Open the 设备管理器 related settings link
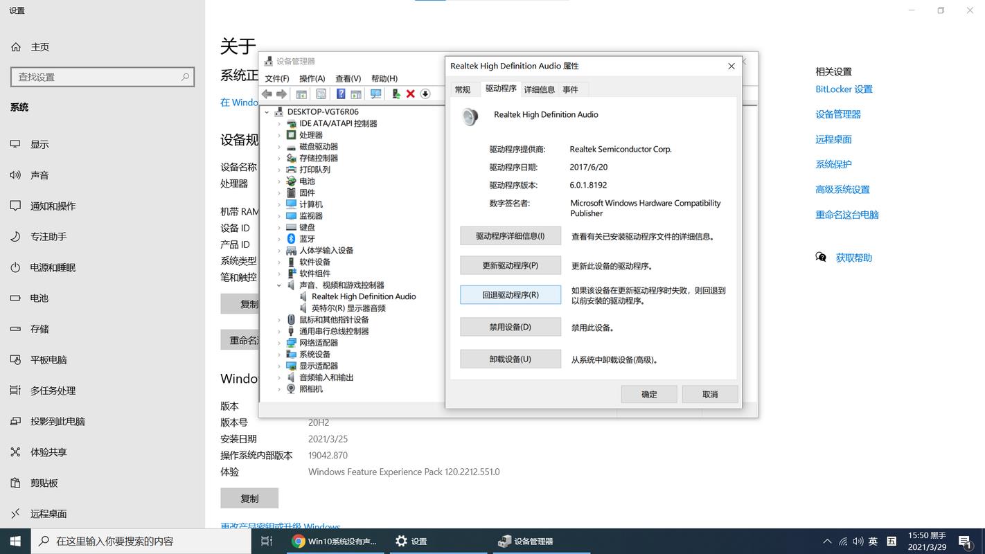The width and height of the screenshot is (985, 554). (x=838, y=114)
